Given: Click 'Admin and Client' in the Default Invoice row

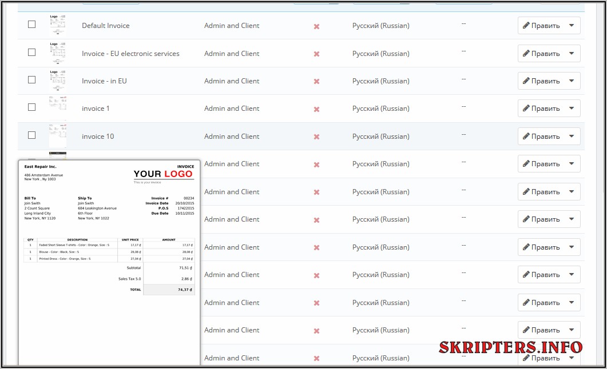Looking at the screenshot, I should pos(232,26).
